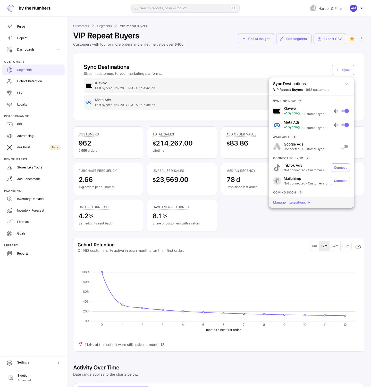This screenshot has height=387, width=371.
Task: Select the 12m retention range
Action: (x=324, y=246)
